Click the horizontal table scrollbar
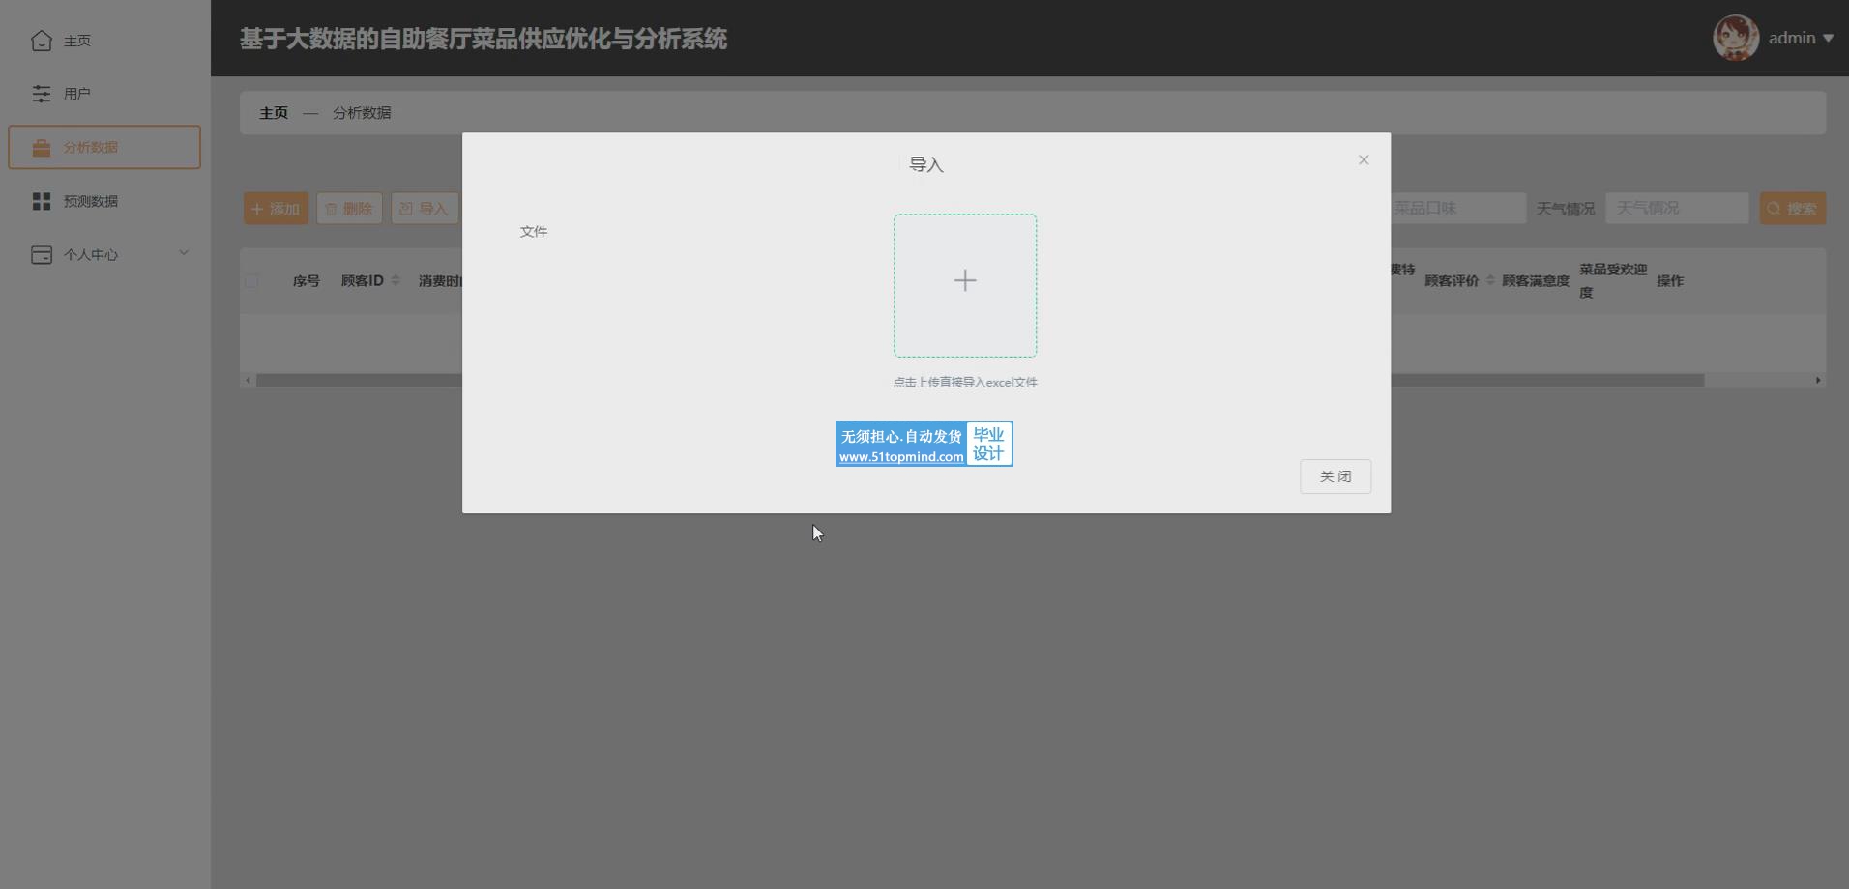The height and width of the screenshot is (889, 1849). point(1547,381)
